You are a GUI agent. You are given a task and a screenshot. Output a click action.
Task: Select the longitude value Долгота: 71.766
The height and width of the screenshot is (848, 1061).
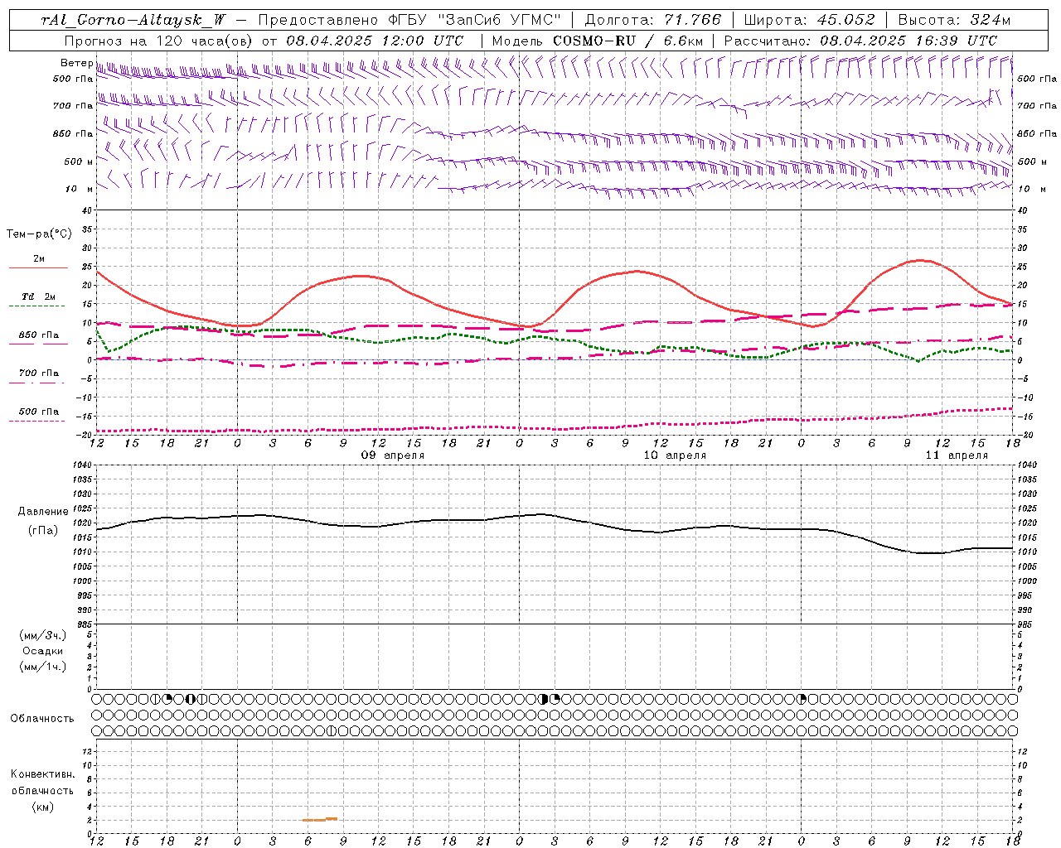click(653, 20)
